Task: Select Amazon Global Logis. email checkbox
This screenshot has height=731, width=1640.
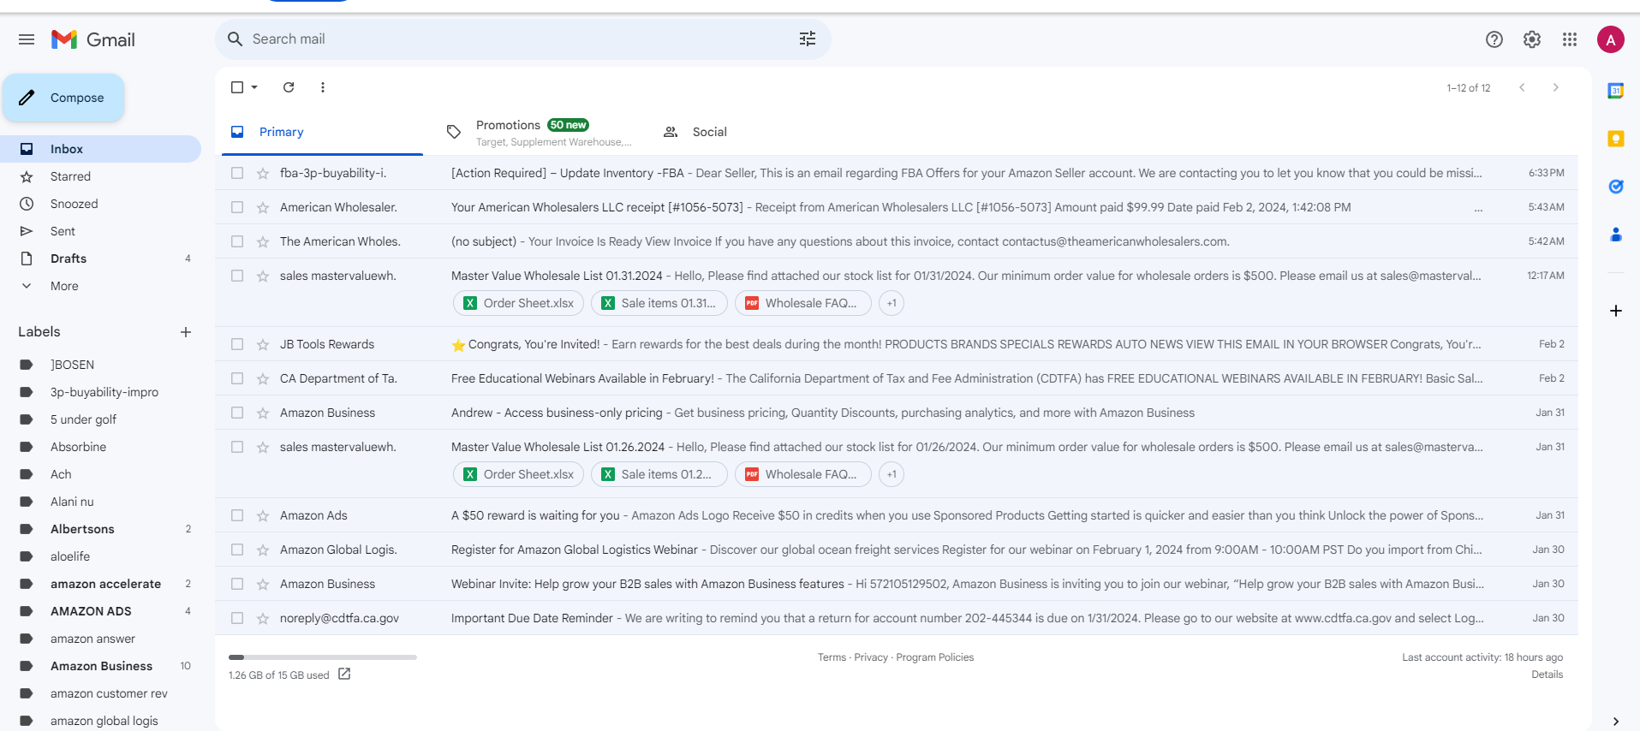Action: [237, 550]
